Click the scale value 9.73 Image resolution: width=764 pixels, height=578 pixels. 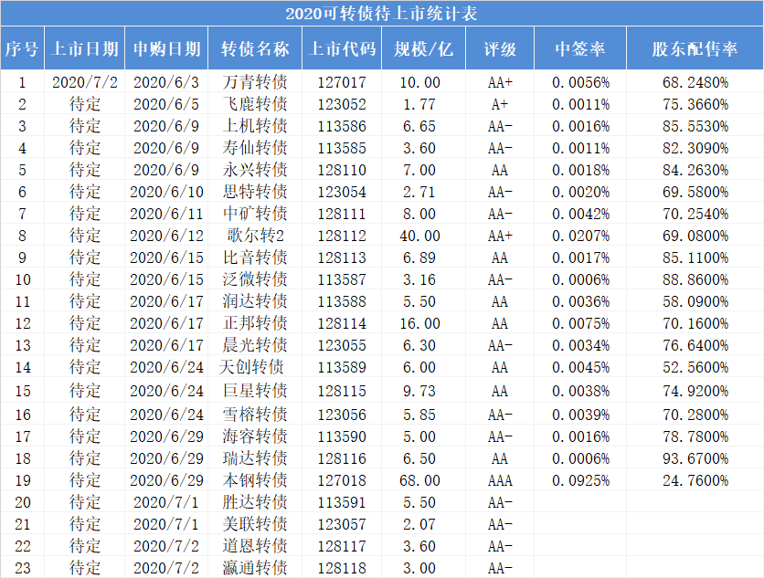419,391
